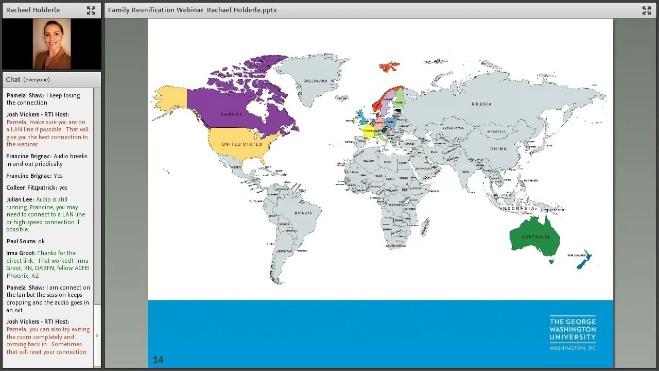Click the 'Rachael Holderle' video pod title

[x=33, y=10]
